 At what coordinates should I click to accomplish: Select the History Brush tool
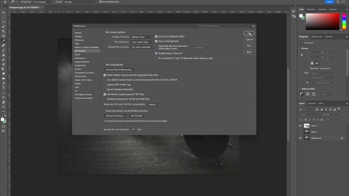[3, 59]
